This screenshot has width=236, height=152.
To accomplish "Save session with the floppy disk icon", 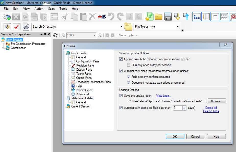I will [168, 17].
